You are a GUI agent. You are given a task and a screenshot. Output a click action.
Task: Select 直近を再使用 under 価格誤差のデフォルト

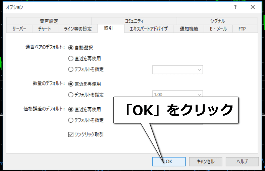point(85,110)
